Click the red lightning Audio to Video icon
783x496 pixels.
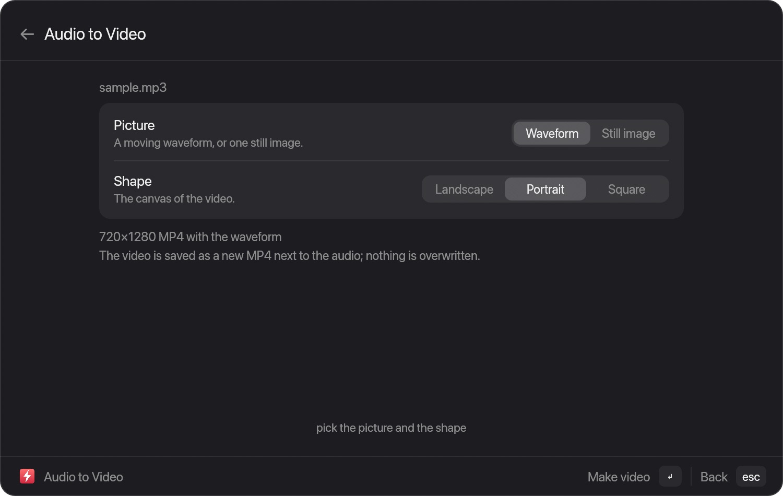coord(27,476)
